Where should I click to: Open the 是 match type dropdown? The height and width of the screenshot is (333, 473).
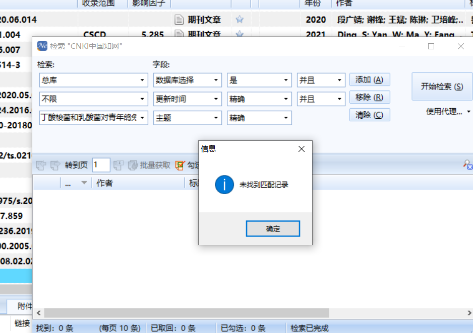pos(286,80)
